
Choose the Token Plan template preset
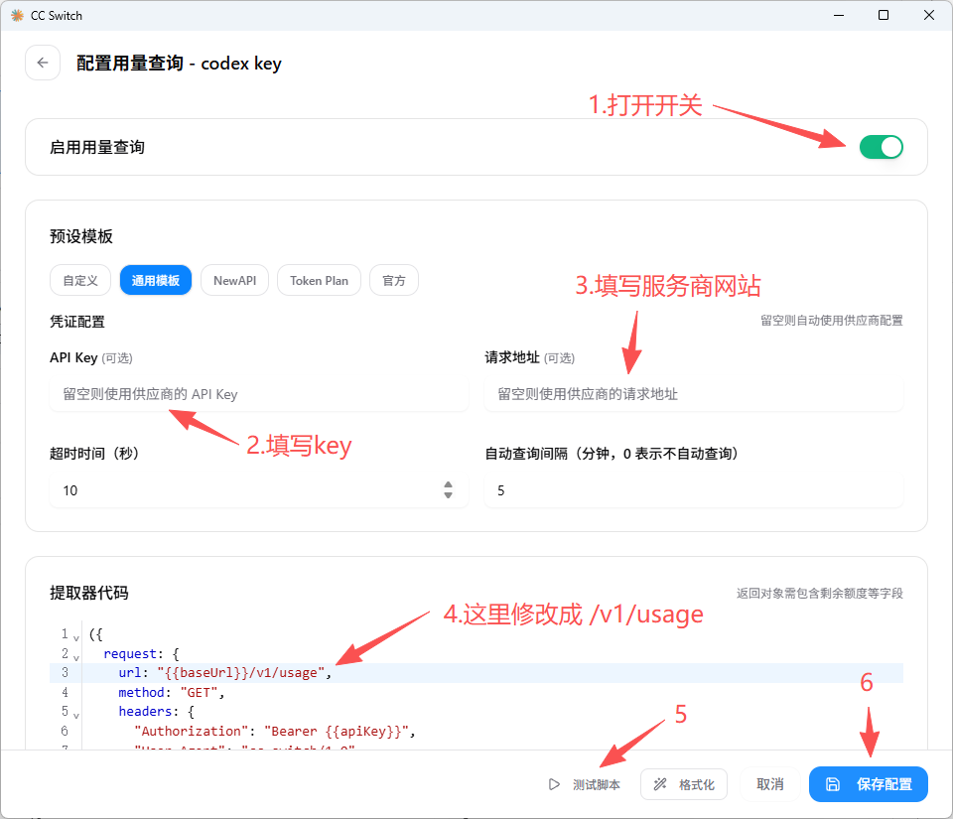(x=319, y=280)
